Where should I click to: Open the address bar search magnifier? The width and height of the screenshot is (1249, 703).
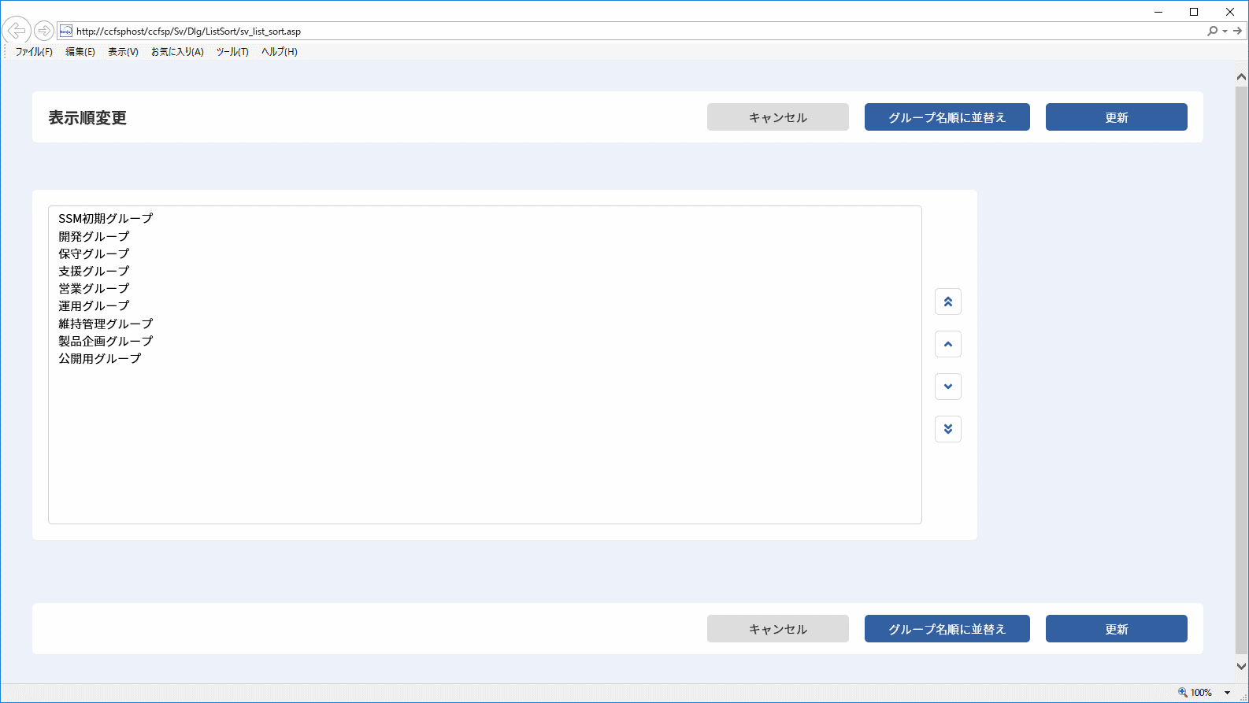(x=1212, y=31)
